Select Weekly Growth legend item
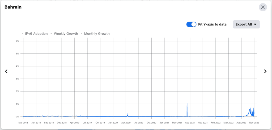 (66, 34)
